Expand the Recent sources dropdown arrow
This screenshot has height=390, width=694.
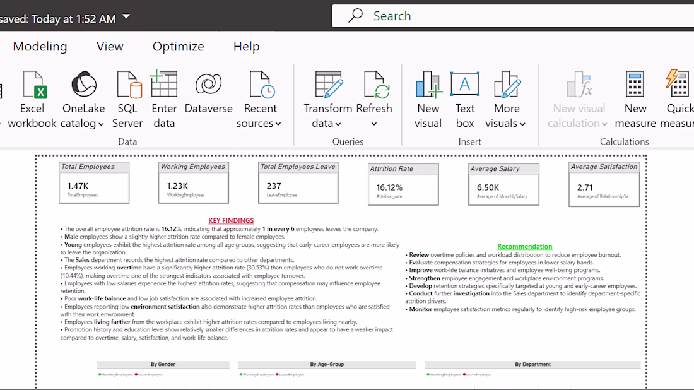tap(278, 124)
